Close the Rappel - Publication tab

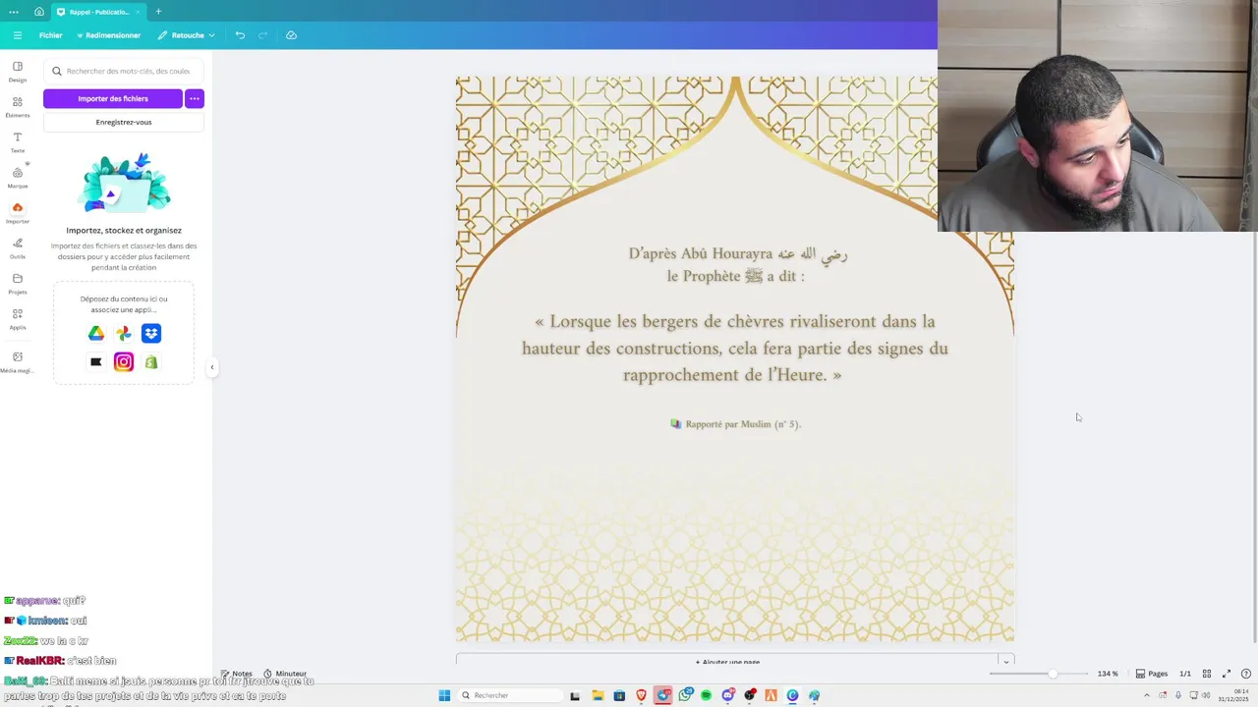[x=138, y=12]
